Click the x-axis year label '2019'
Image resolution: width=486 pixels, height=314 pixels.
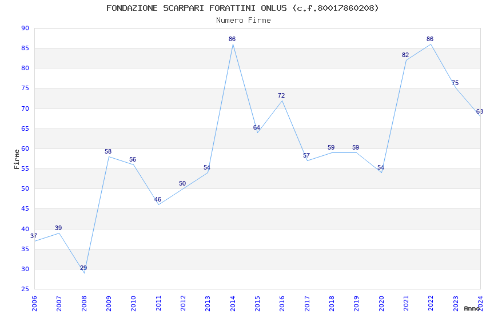[x=357, y=303]
